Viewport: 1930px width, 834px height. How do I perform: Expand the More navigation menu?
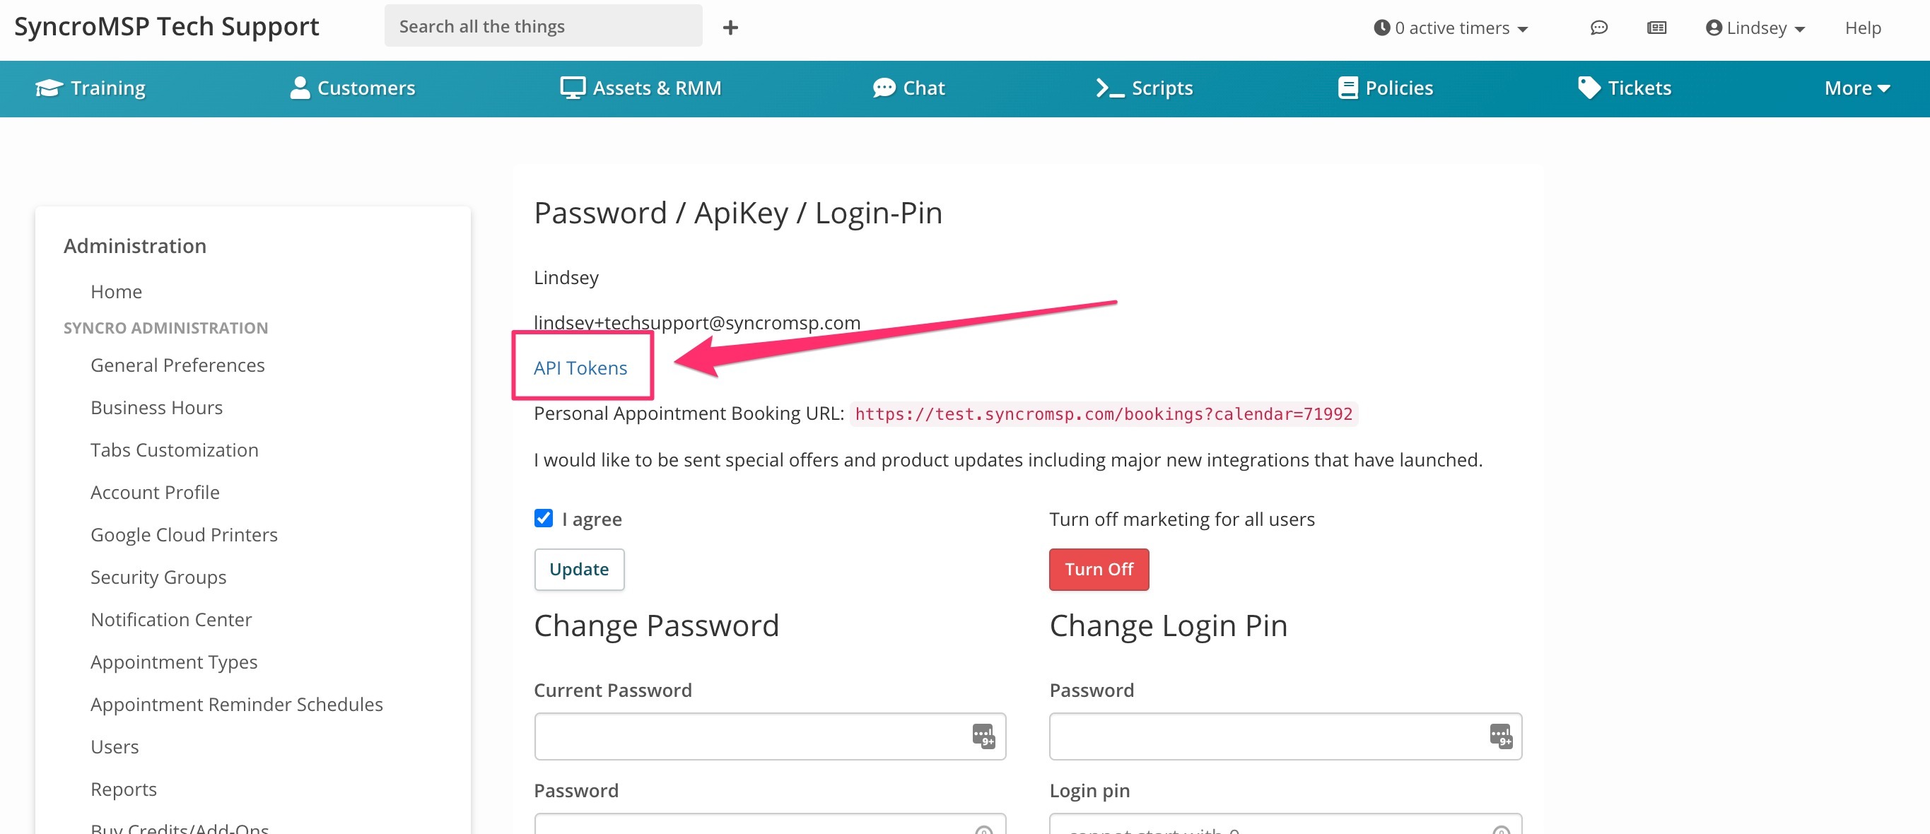point(1856,88)
